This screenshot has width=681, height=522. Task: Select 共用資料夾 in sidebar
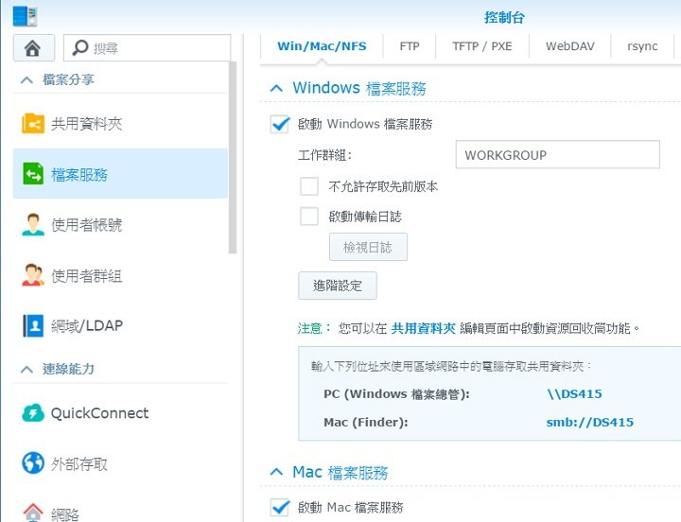tap(120, 124)
